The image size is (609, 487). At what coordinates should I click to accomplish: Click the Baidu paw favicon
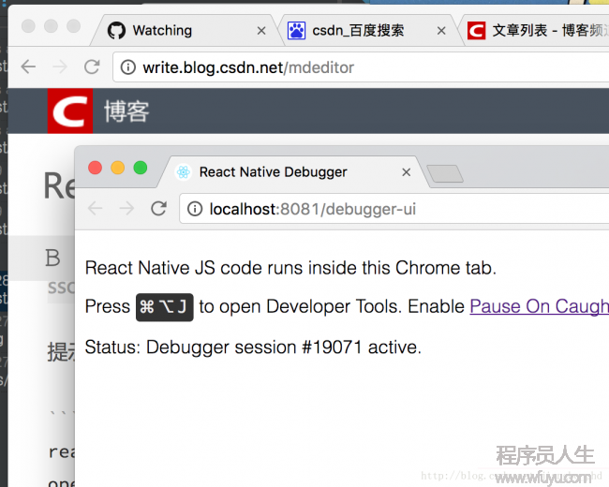[x=296, y=30]
